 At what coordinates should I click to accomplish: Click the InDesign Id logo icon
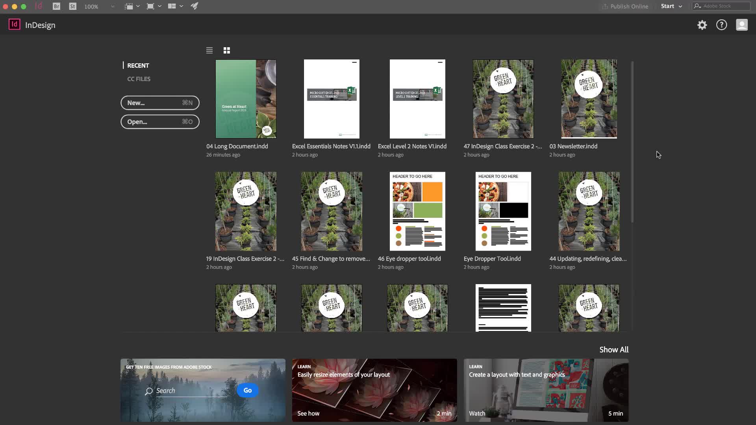[x=15, y=24]
